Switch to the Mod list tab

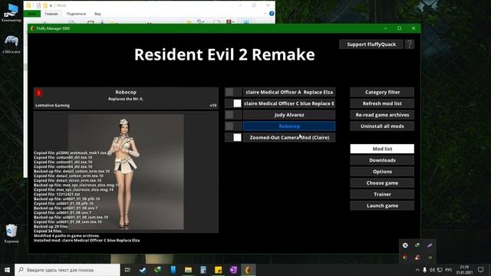coord(382,149)
